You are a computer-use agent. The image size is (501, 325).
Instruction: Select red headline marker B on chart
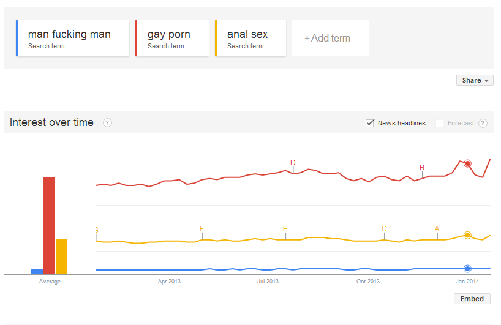click(x=422, y=168)
